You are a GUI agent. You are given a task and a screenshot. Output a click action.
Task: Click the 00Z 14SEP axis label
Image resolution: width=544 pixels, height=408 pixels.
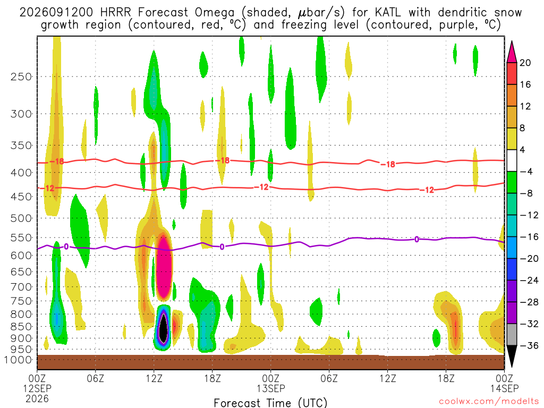[x=505, y=383]
